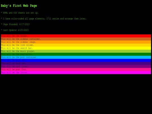Click the "Last Update: 6/25/2023" text
The width and height of the screenshot is (152, 114).
click(x=15, y=30)
